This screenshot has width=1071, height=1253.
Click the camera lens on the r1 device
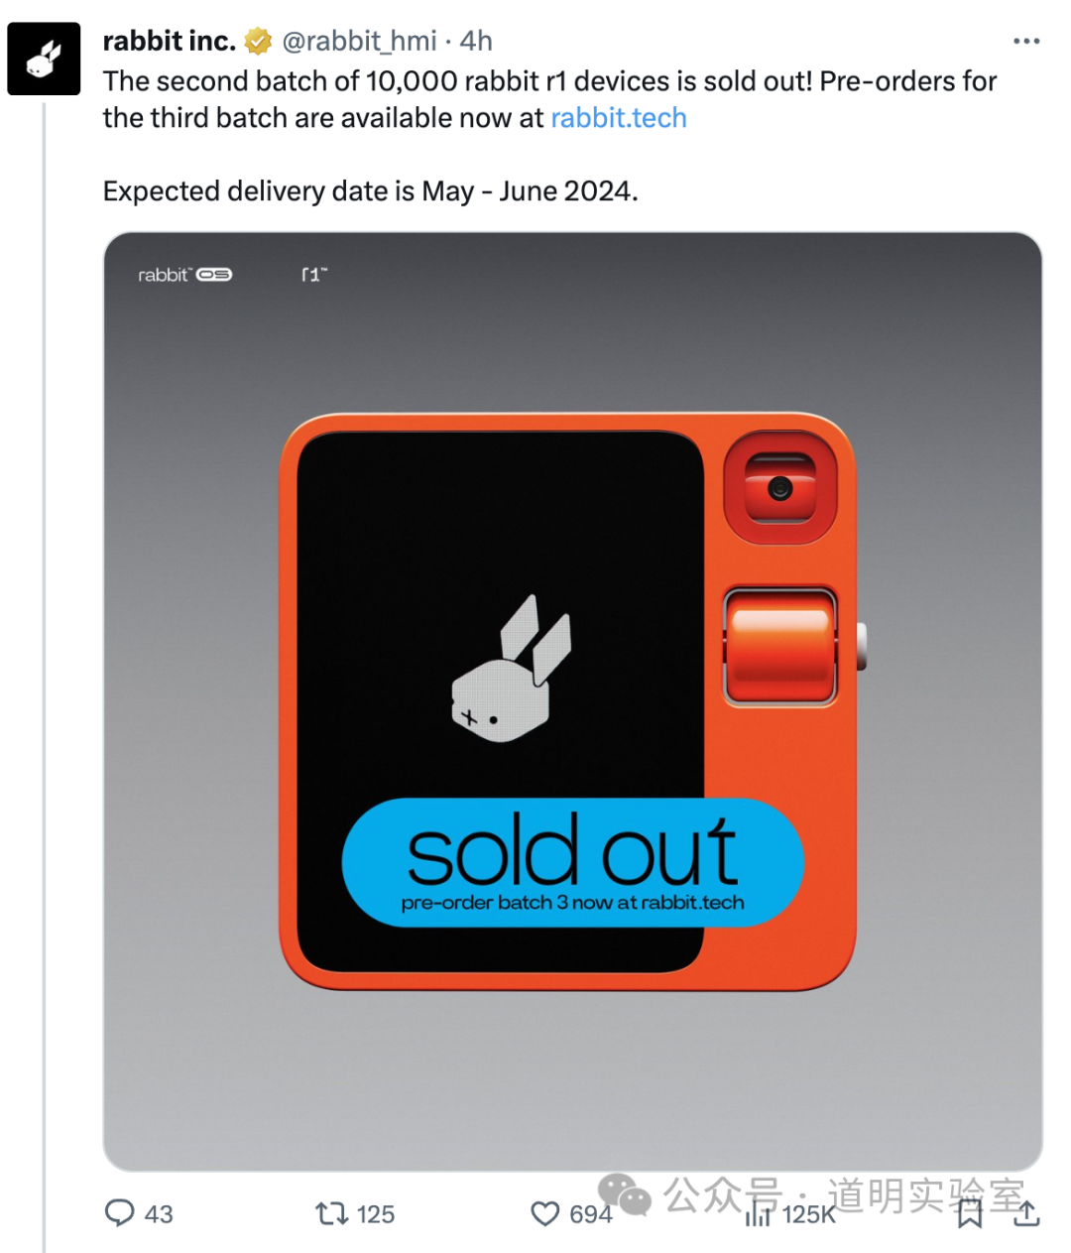(x=780, y=488)
